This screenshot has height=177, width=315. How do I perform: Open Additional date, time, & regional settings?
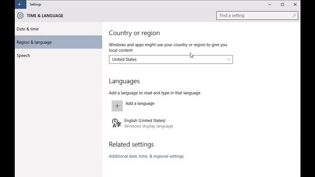coord(146,156)
